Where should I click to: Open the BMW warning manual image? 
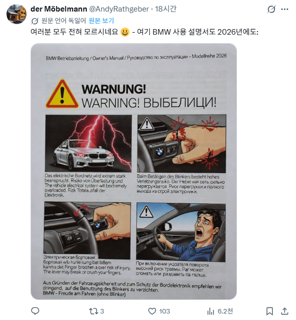(133, 171)
